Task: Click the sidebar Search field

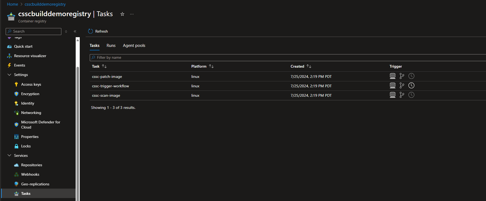Action: [x=34, y=32]
